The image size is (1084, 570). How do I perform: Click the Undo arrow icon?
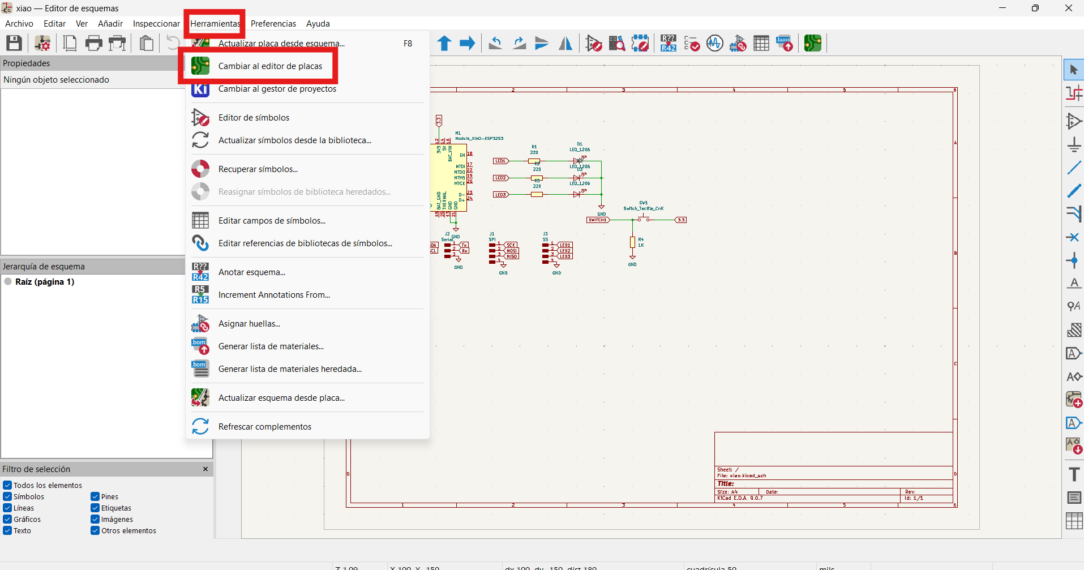point(173,43)
